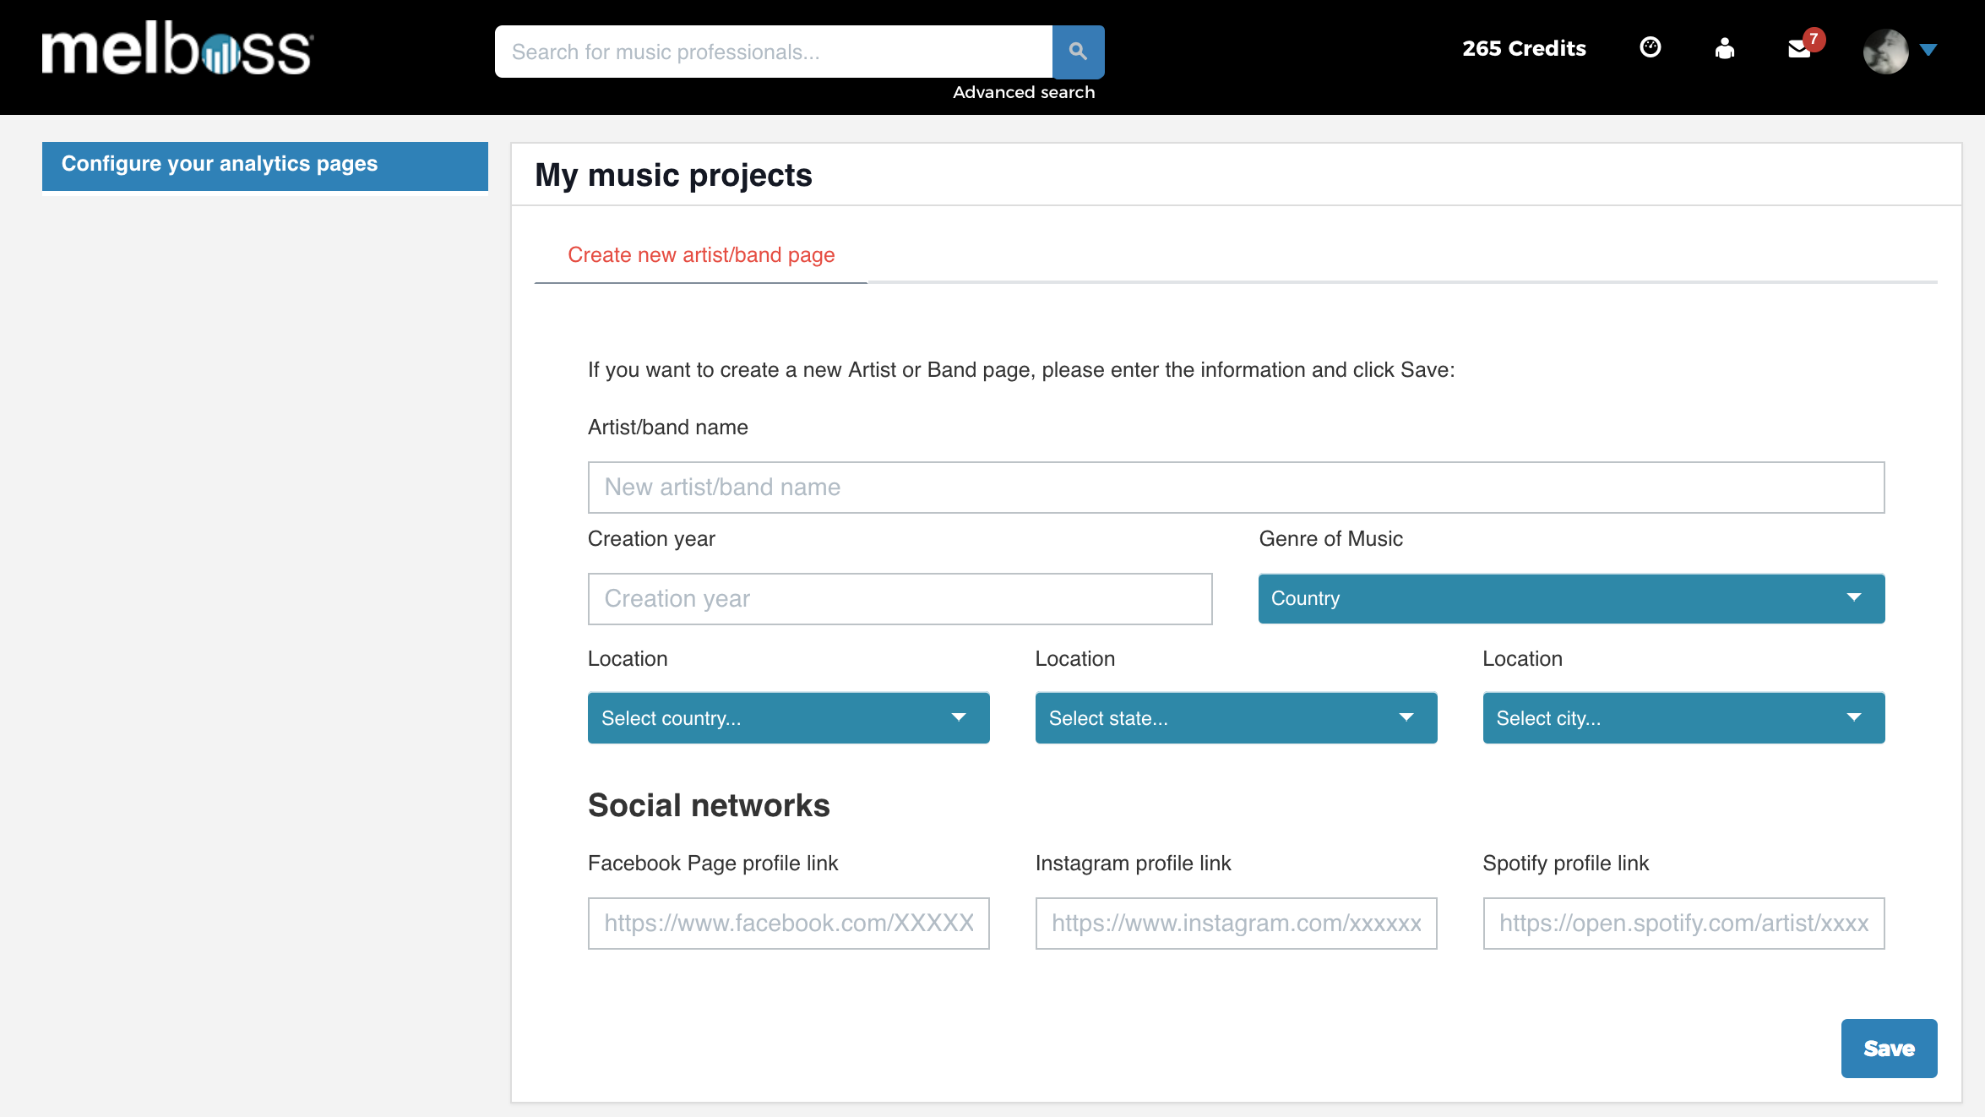Screen dimensions: 1985x1117
Task: Open the Select state dropdown
Action: pos(1236,718)
